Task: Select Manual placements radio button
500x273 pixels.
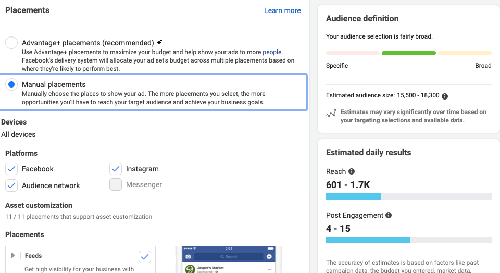Action: coord(11,84)
